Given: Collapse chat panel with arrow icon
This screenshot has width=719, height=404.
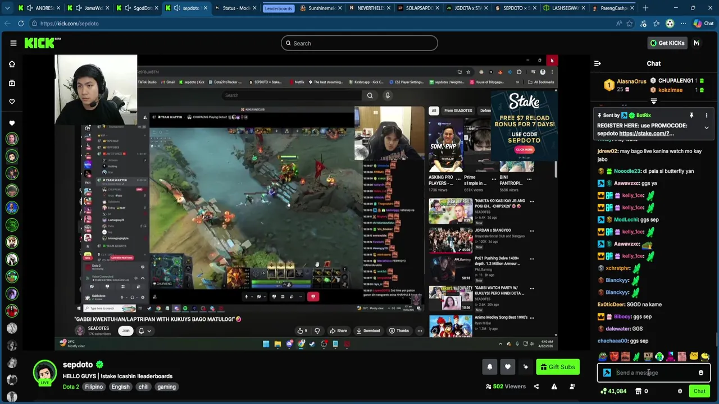Looking at the screenshot, I should click(597, 63).
